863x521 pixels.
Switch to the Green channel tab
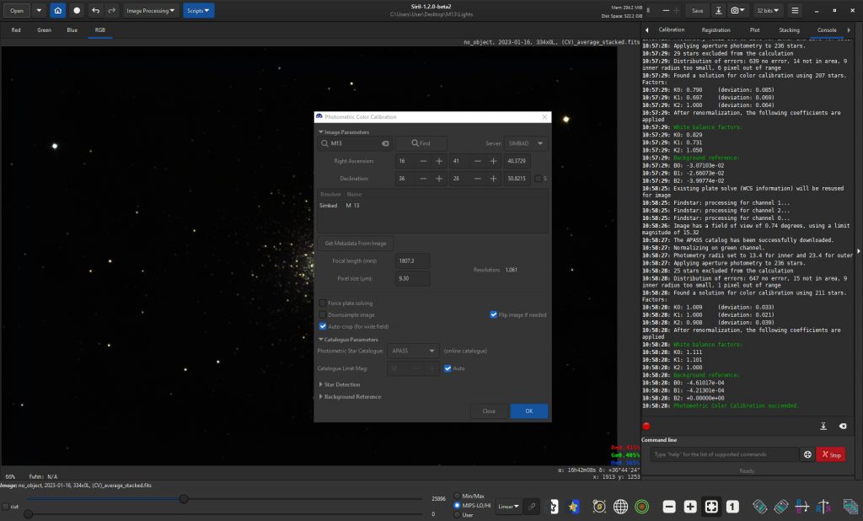click(x=44, y=30)
